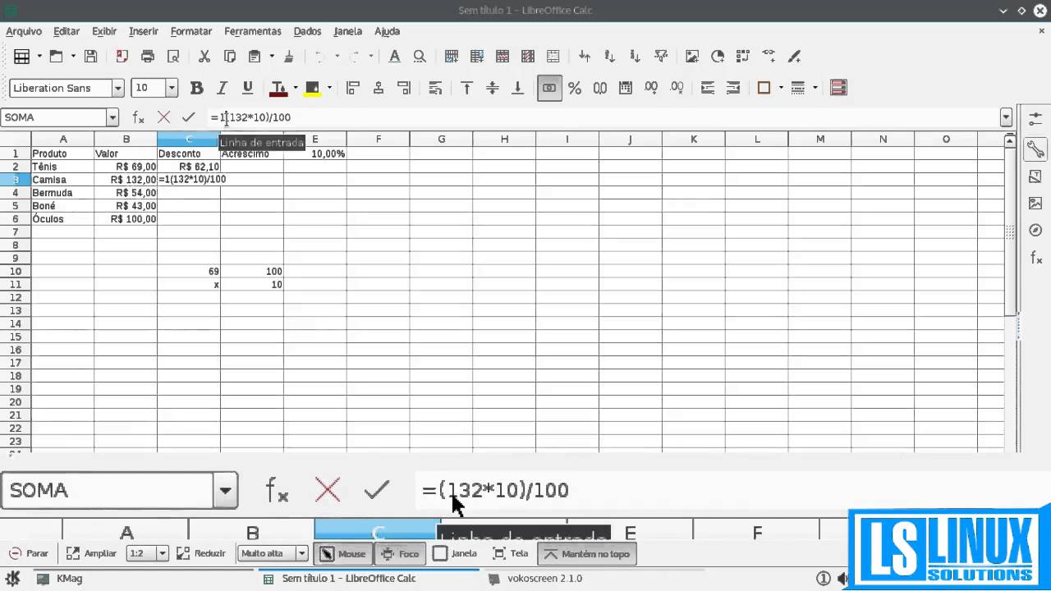Open Find and Replace magnifier icon

(420, 57)
